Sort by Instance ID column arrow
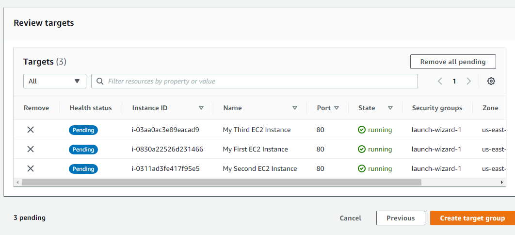 pyautogui.click(x=201, y=108)
